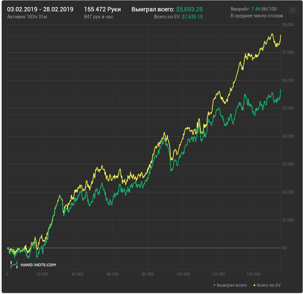Viewport: 303px width, 294px height.
Task: Click the $0 y-axis baseline label
Action: point(284,248)
